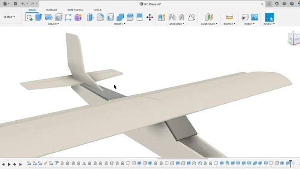Select the As-built Joint tool
The width and height of the screenshot is (300, 169).
(x=182, y=17)
